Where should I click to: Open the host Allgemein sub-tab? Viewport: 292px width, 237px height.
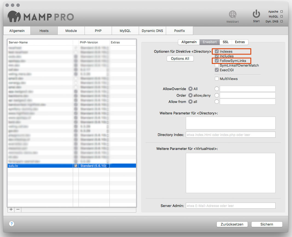coord(189,42)
